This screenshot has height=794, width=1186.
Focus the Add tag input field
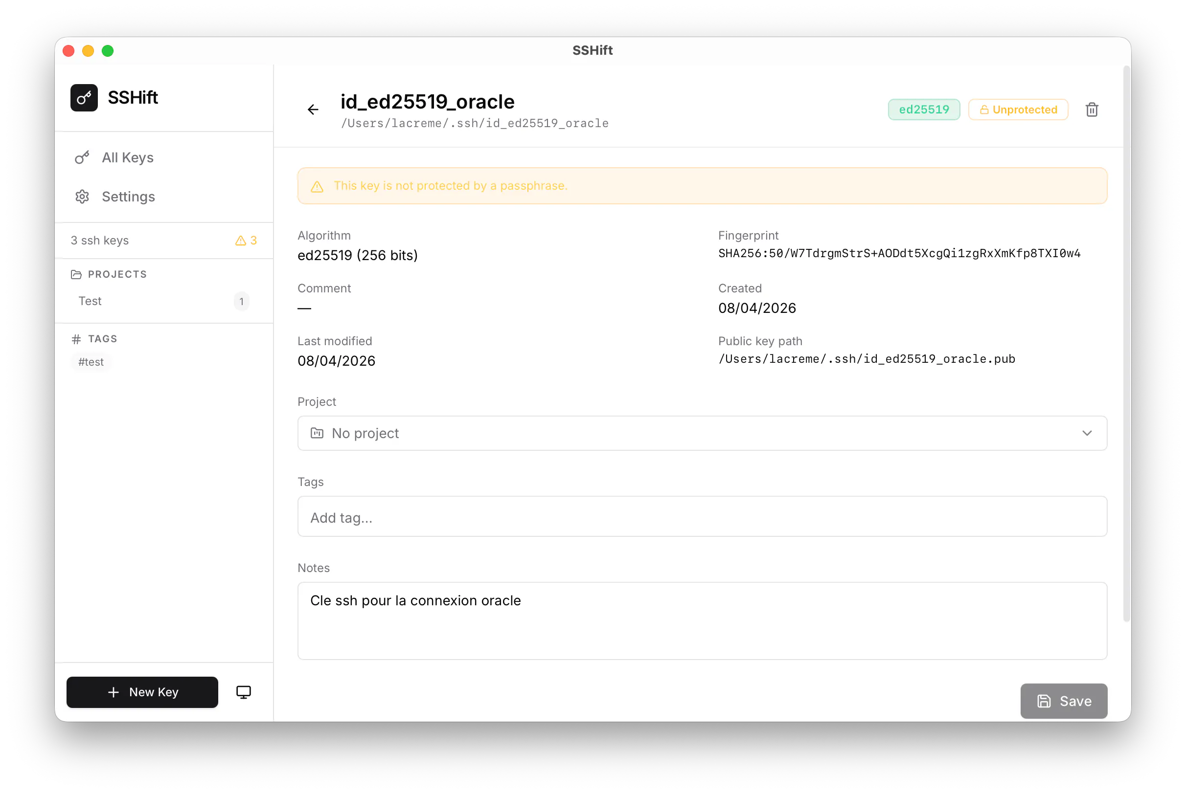click(x=702, y=516)
